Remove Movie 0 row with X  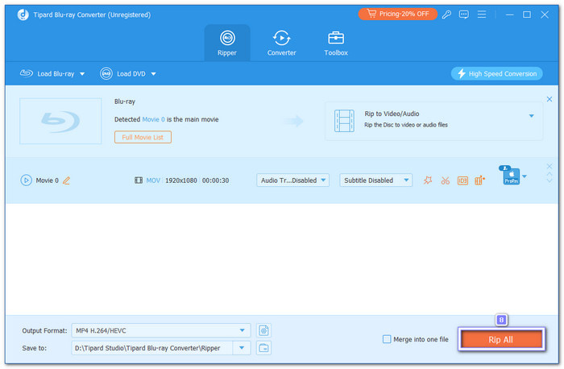549,166
